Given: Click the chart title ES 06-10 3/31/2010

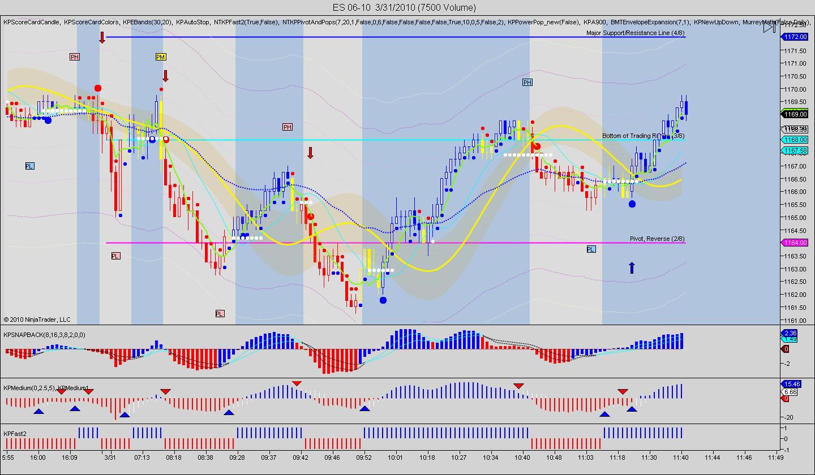Looking at the screenshot, I should pyautogui.click(x=403, y=7).
